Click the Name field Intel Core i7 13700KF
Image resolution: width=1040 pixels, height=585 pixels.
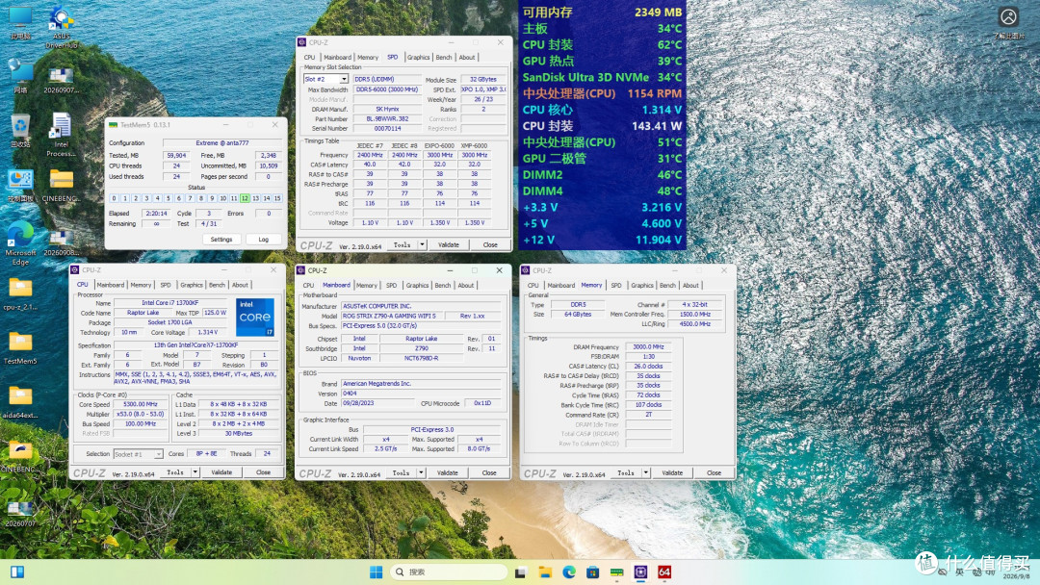click(x=169, y=303)
